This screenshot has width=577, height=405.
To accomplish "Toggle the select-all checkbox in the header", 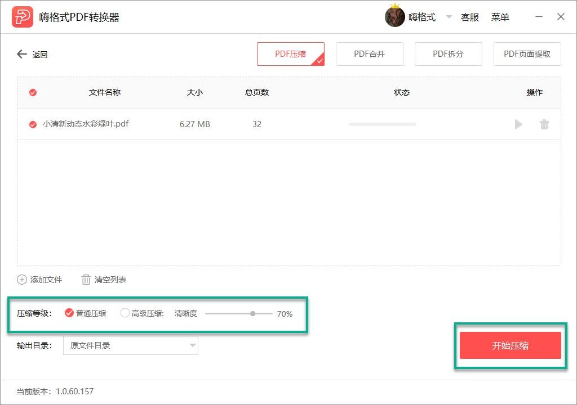I will 33,92.
